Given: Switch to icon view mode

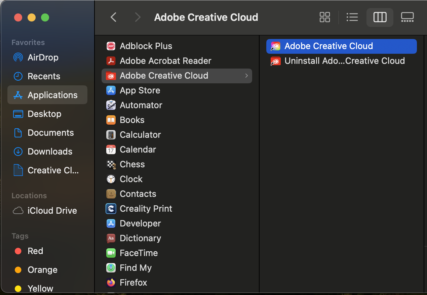Looking at the screenshot, I should click(x=324, y=17).
